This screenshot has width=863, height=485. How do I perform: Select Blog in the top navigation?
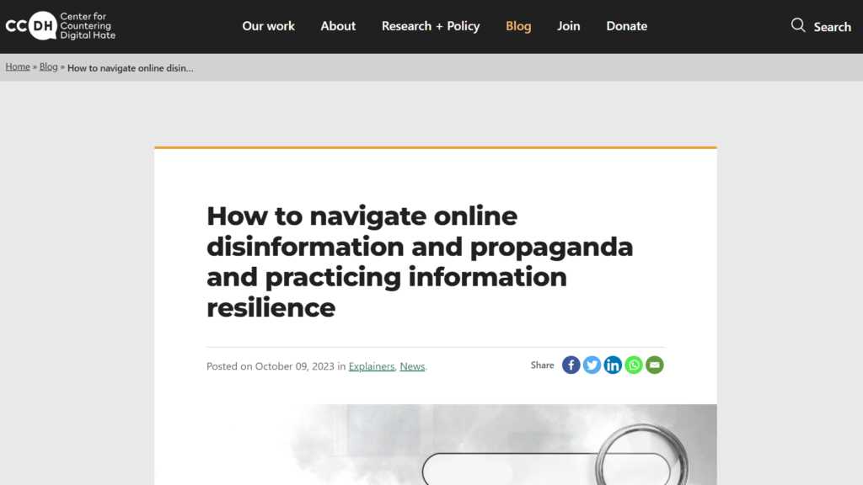(518, 26)
